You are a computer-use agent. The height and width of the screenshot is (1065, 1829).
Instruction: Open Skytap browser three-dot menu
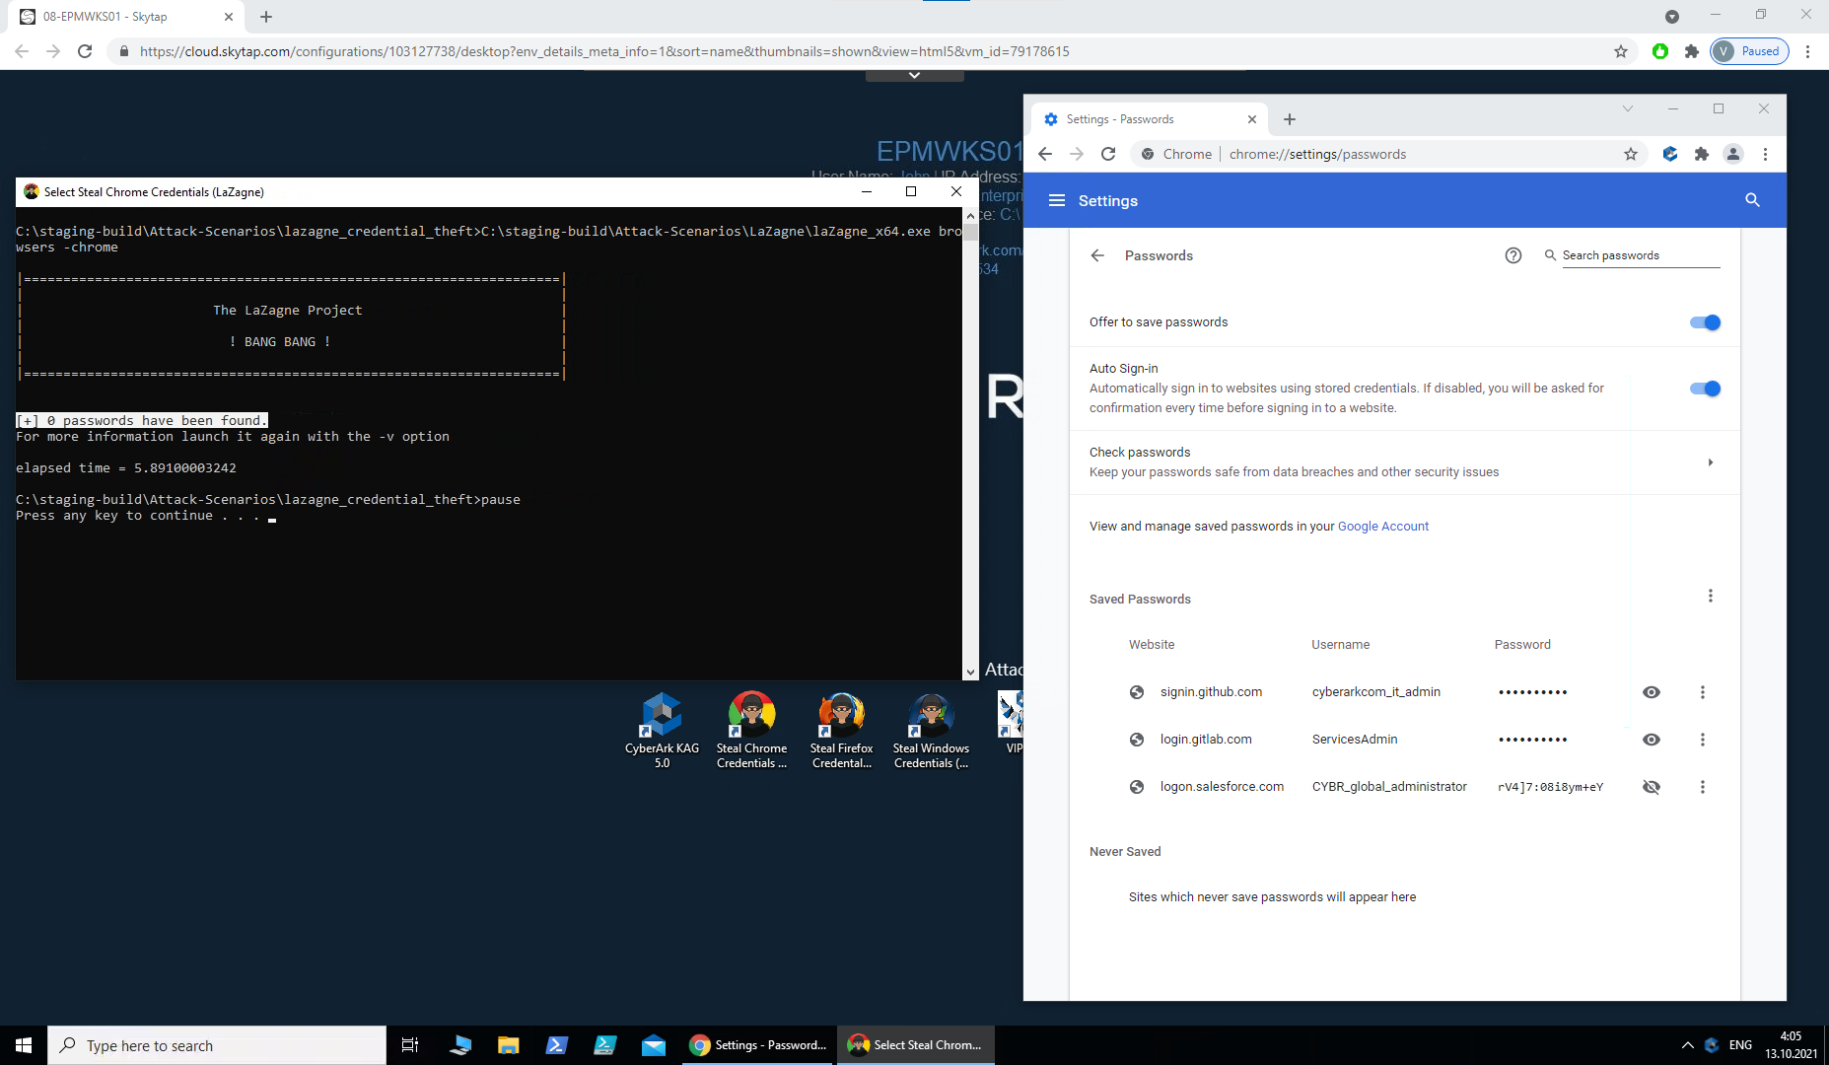(x=1807, y=51)
